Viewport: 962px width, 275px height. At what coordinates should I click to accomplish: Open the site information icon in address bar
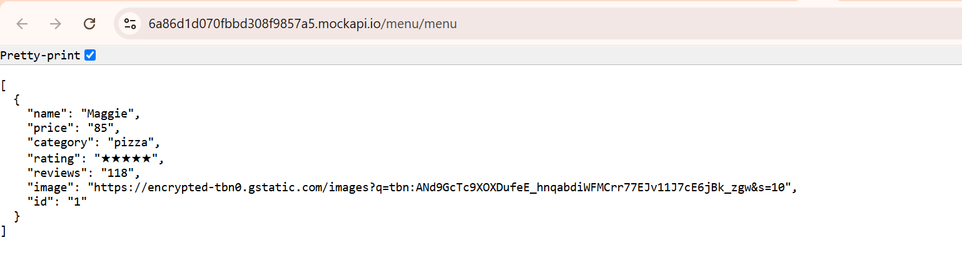click(129, 24)
